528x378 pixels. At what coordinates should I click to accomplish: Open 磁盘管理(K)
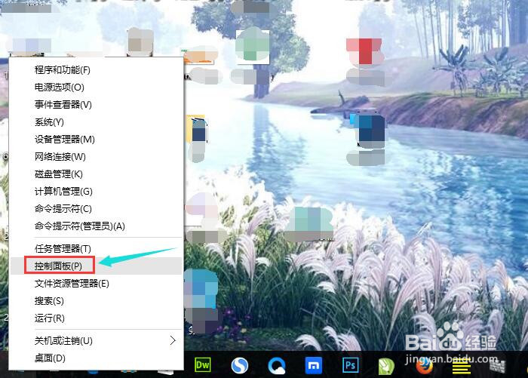pos(97,174)
